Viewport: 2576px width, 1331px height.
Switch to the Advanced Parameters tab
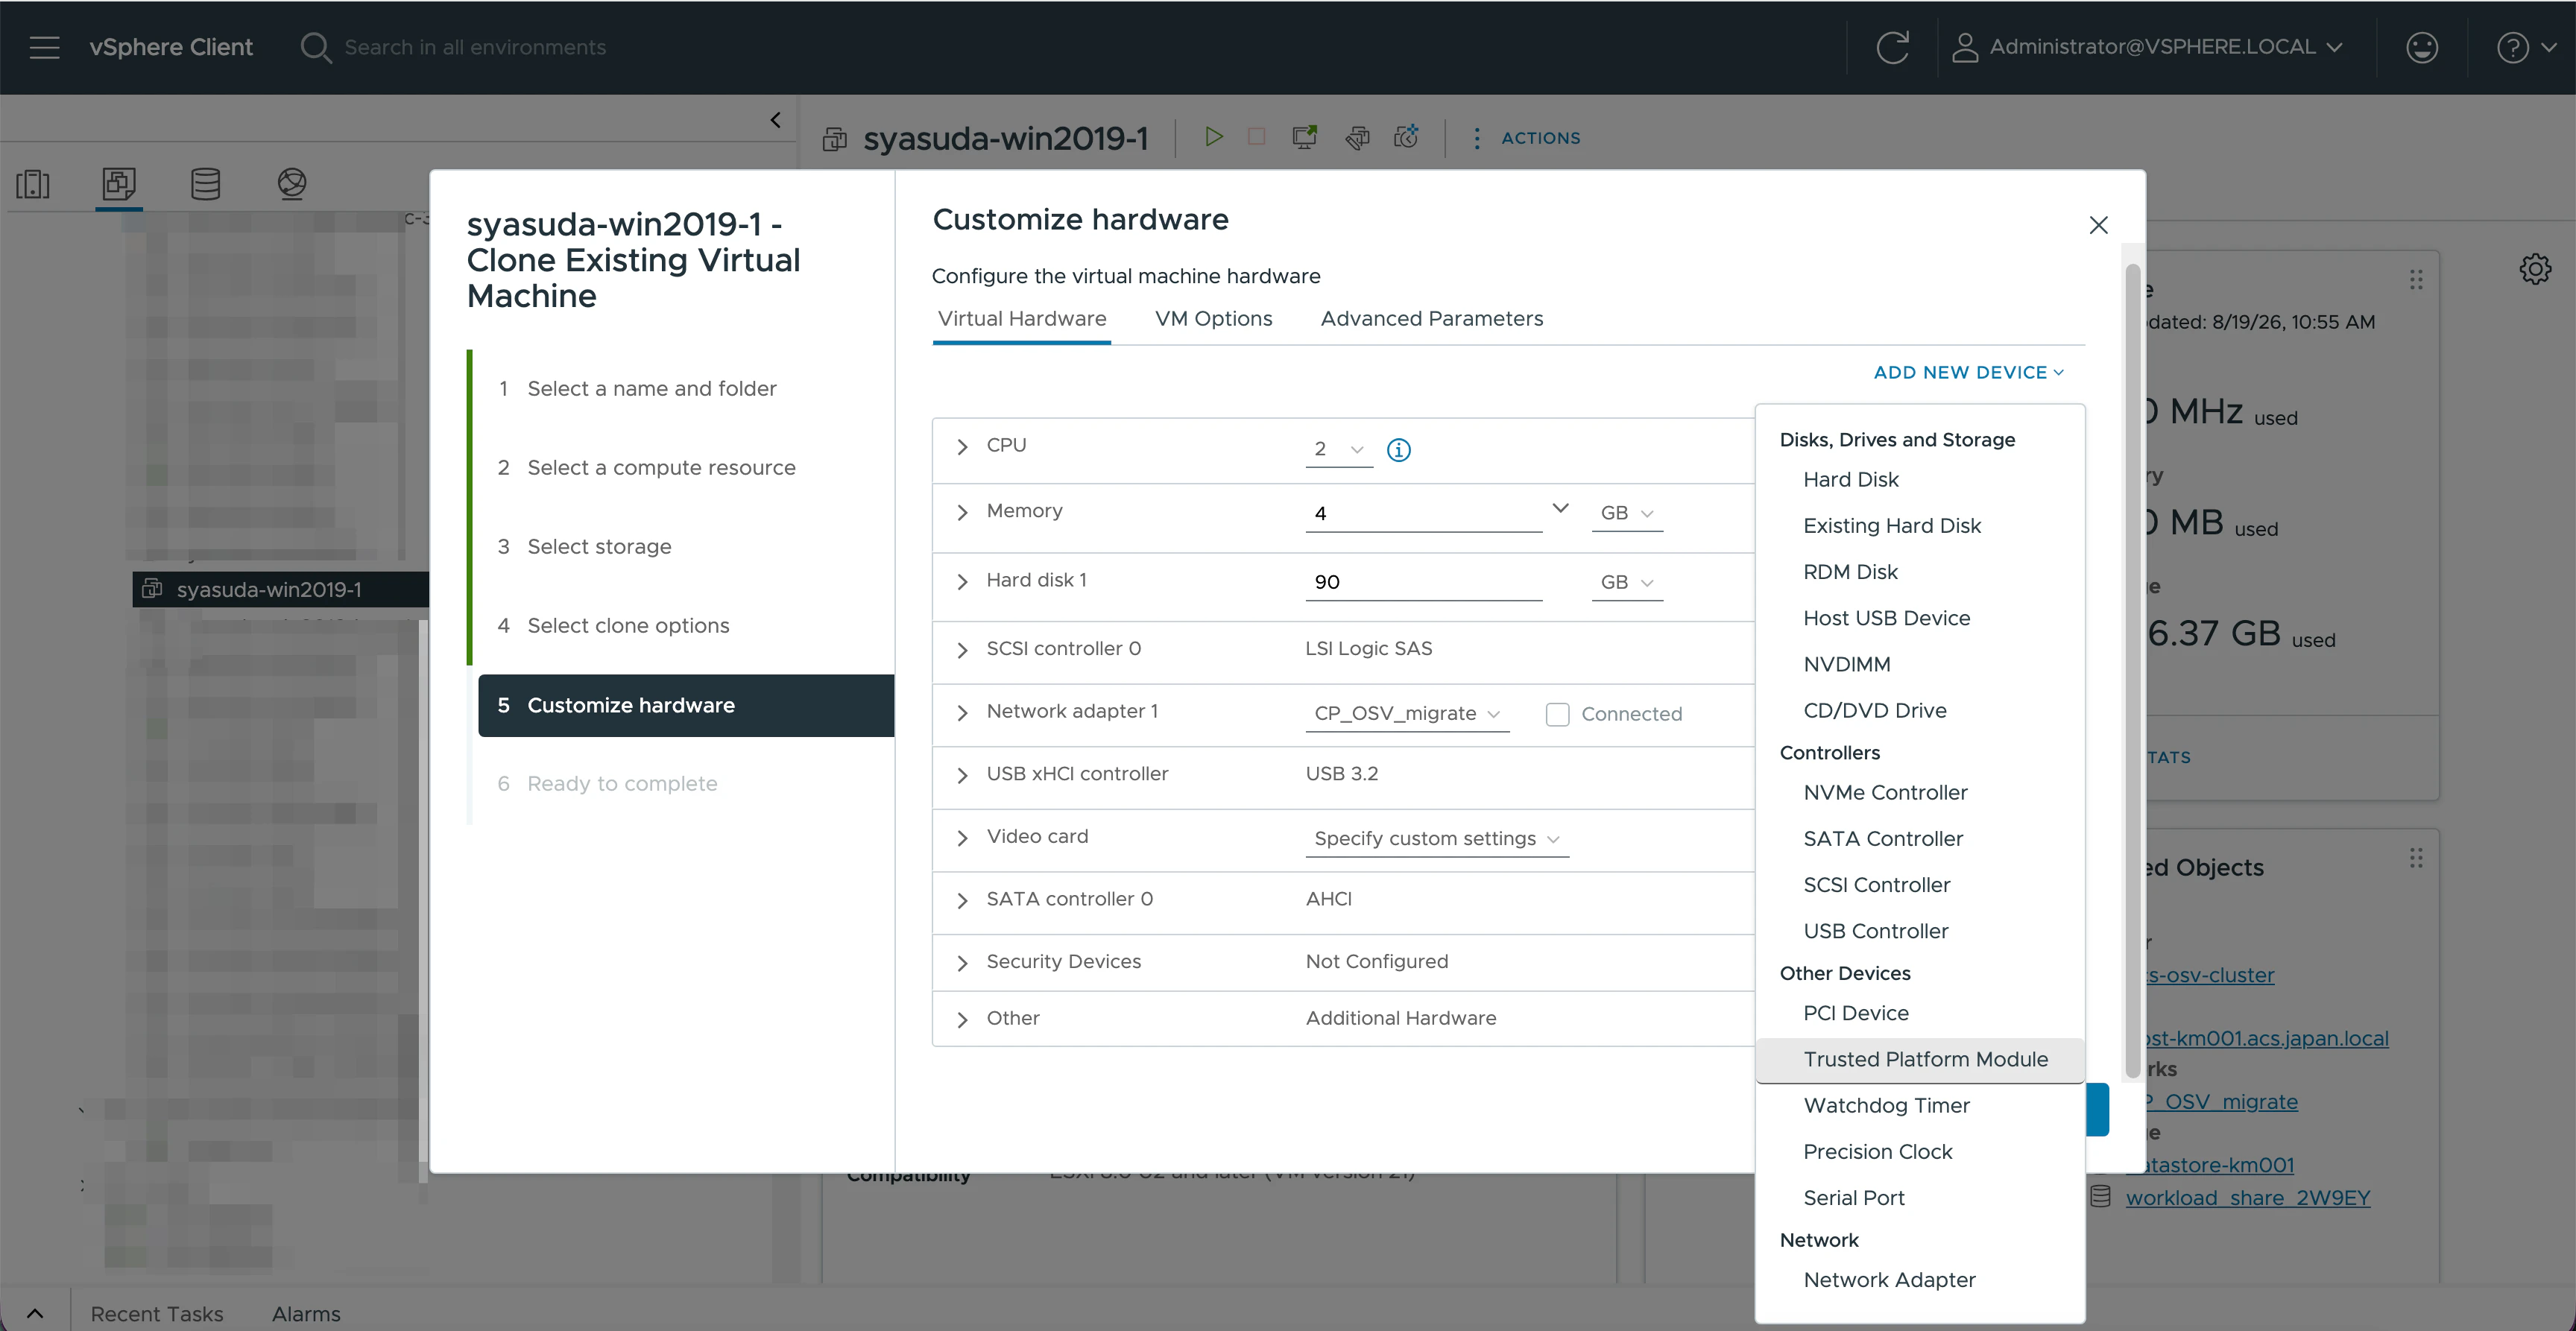1431,319
